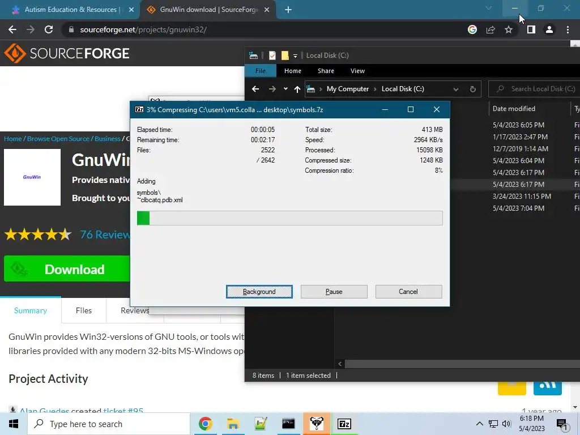Open recent locations dropdown in Explorer
The height and width of the screenshot is (435, 580).
(285, 89)
